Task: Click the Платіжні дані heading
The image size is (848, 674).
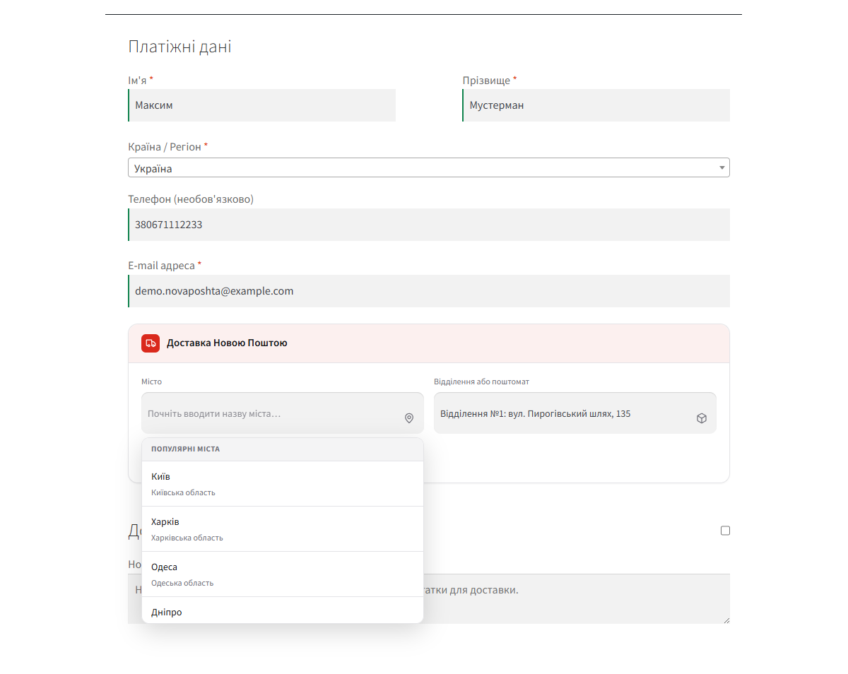Action: tap(179, 47)
